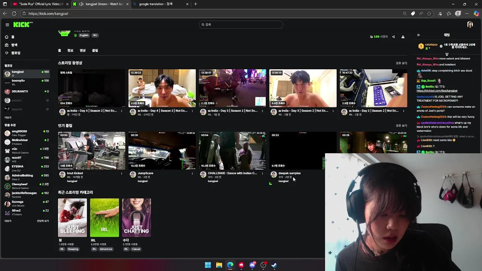Screen dimensions: 482x271
Task: Open the Kick hamburger sidebar menu
Action: click(7, 24)
